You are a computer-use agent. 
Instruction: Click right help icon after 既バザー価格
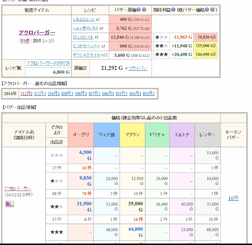213,10
